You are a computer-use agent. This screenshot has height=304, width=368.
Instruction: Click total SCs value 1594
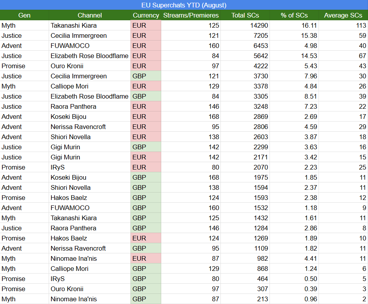261,187
